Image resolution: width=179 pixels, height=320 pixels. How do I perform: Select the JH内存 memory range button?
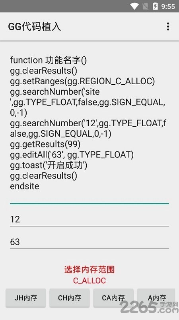coord(26,298)
